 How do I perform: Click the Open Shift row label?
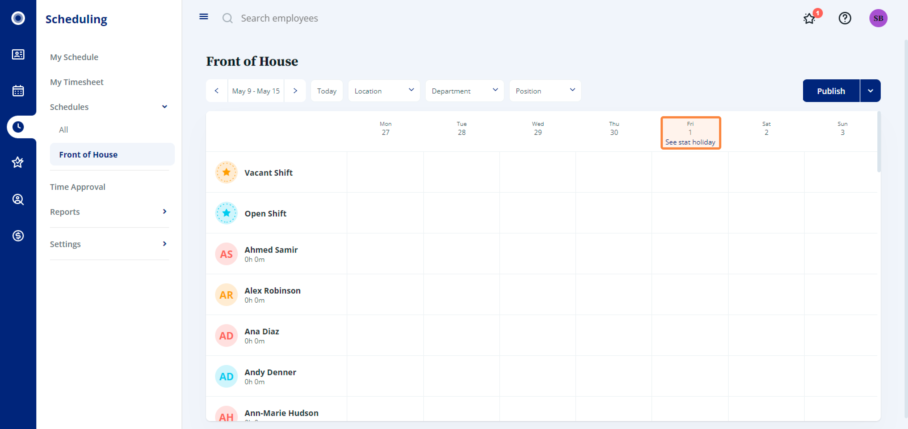coord(265,213)
